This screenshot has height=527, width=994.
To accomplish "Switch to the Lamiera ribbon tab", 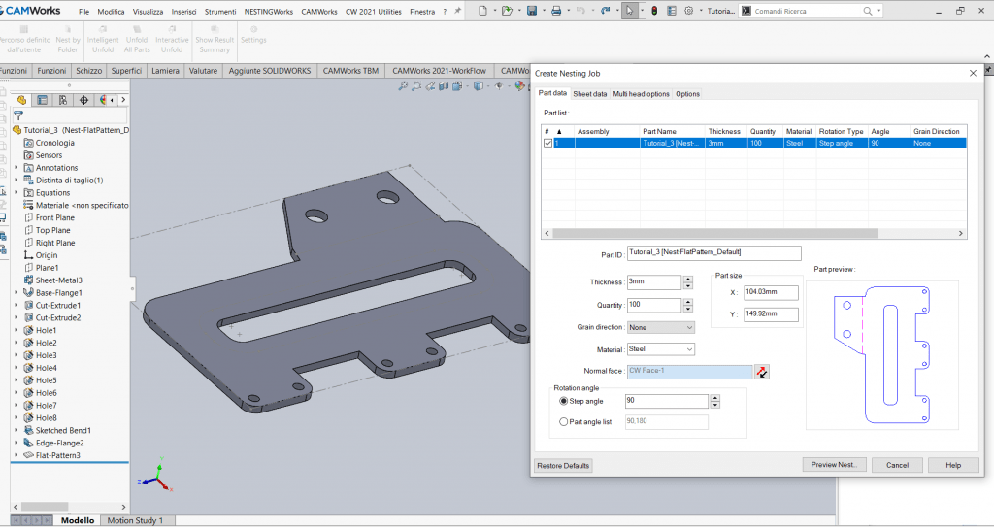I will (x=165, y=71).
